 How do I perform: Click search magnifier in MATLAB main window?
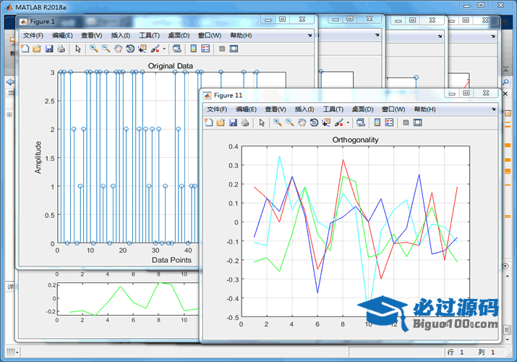click(505, 82)
